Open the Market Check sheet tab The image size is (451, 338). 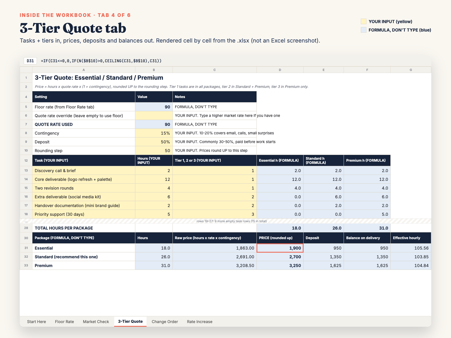click(96, 321)
